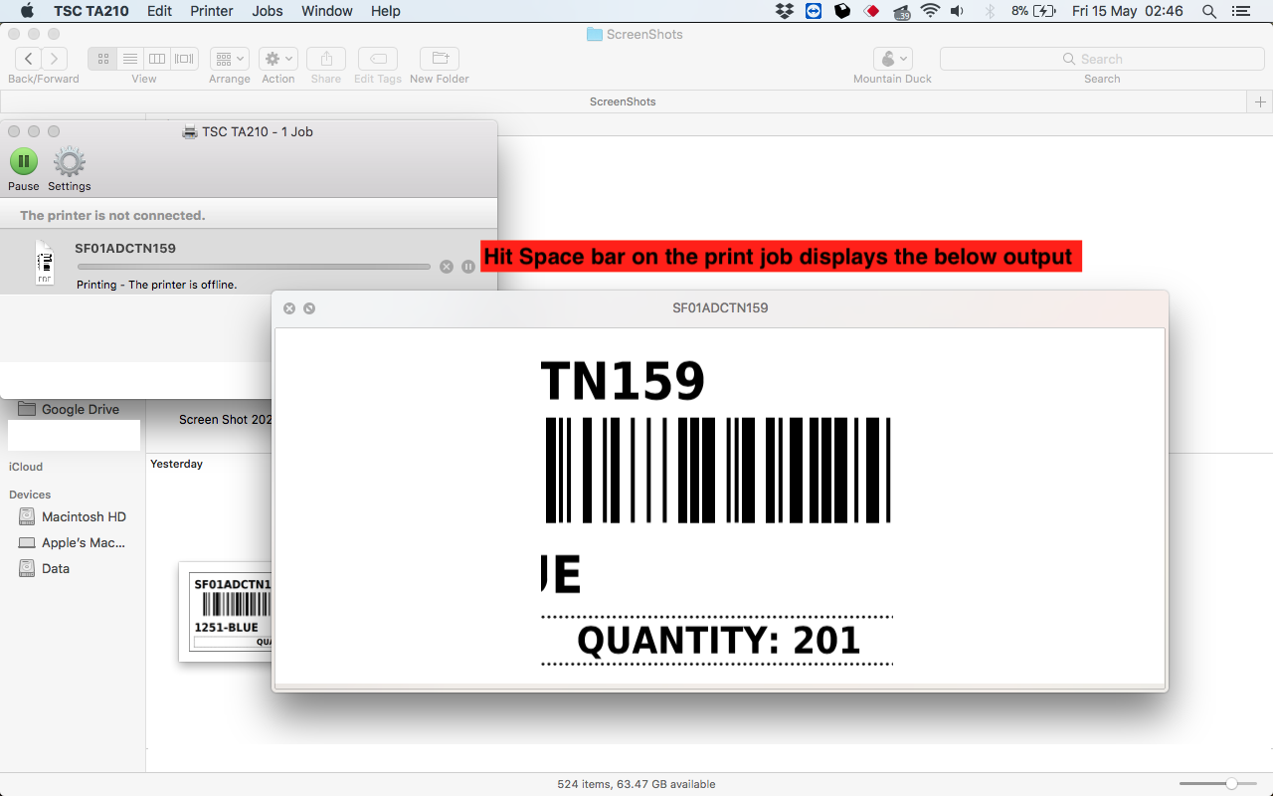Screen dimensions: 1273x796
Task: Cancel the SF01ADCTN159 print job
Action: point(446,266)
